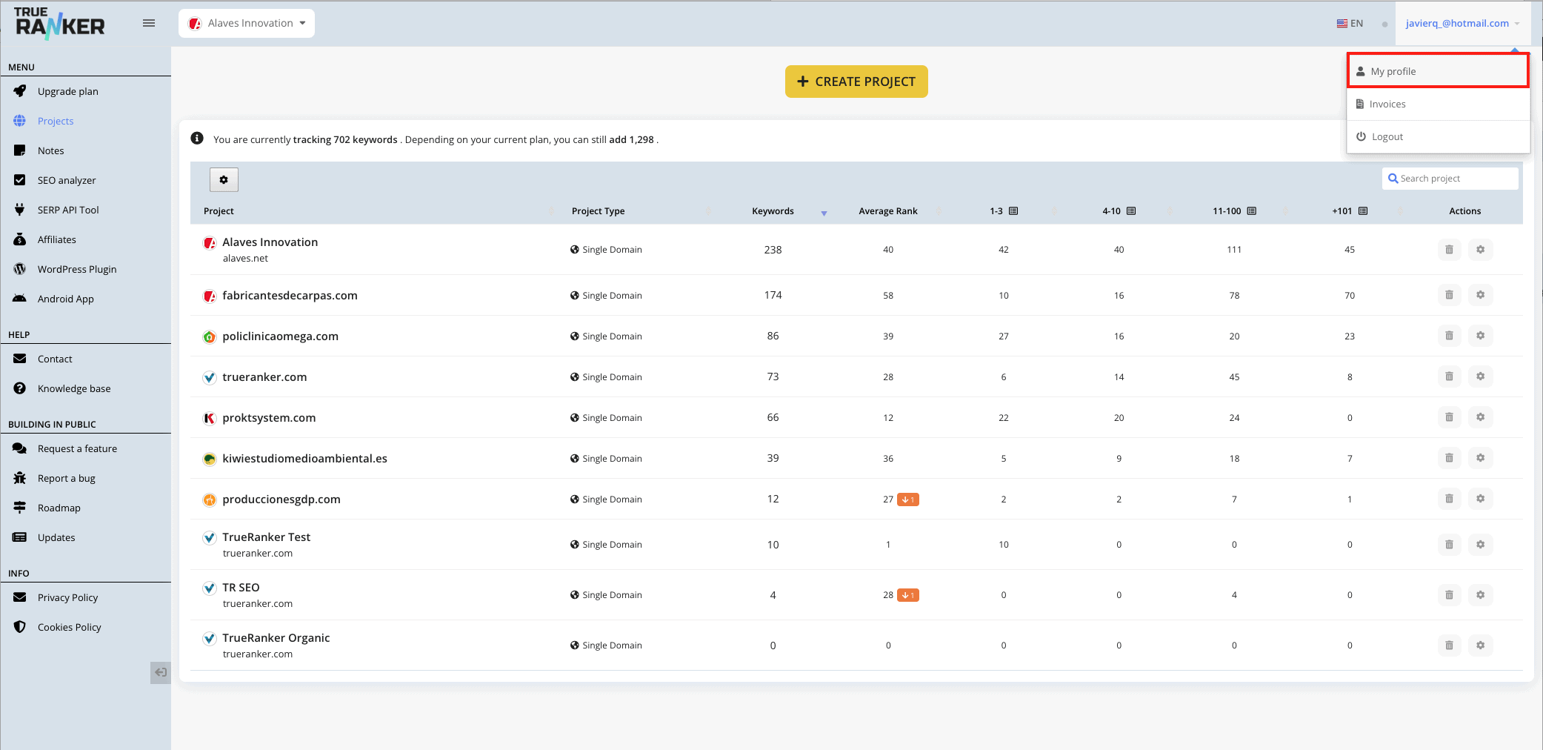Delete the proktsystem.com project row

point(1449,417)
